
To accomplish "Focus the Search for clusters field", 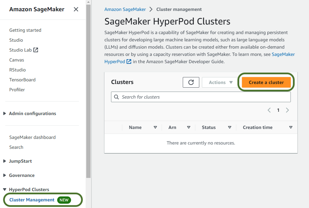I will [x=201, y=97].
